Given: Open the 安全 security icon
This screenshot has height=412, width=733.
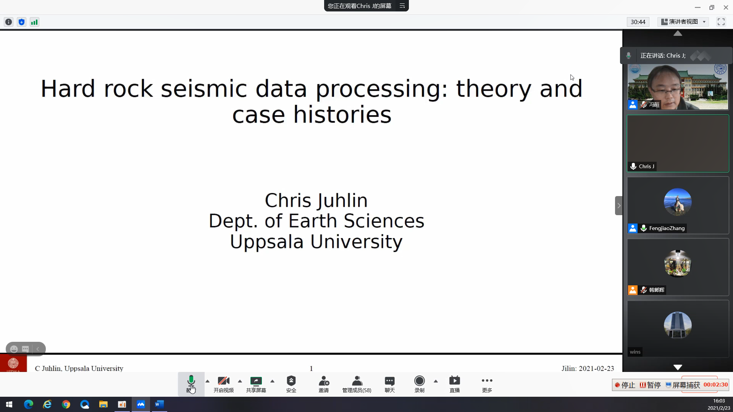Looking at the screenshot, I should coord(291,384).
